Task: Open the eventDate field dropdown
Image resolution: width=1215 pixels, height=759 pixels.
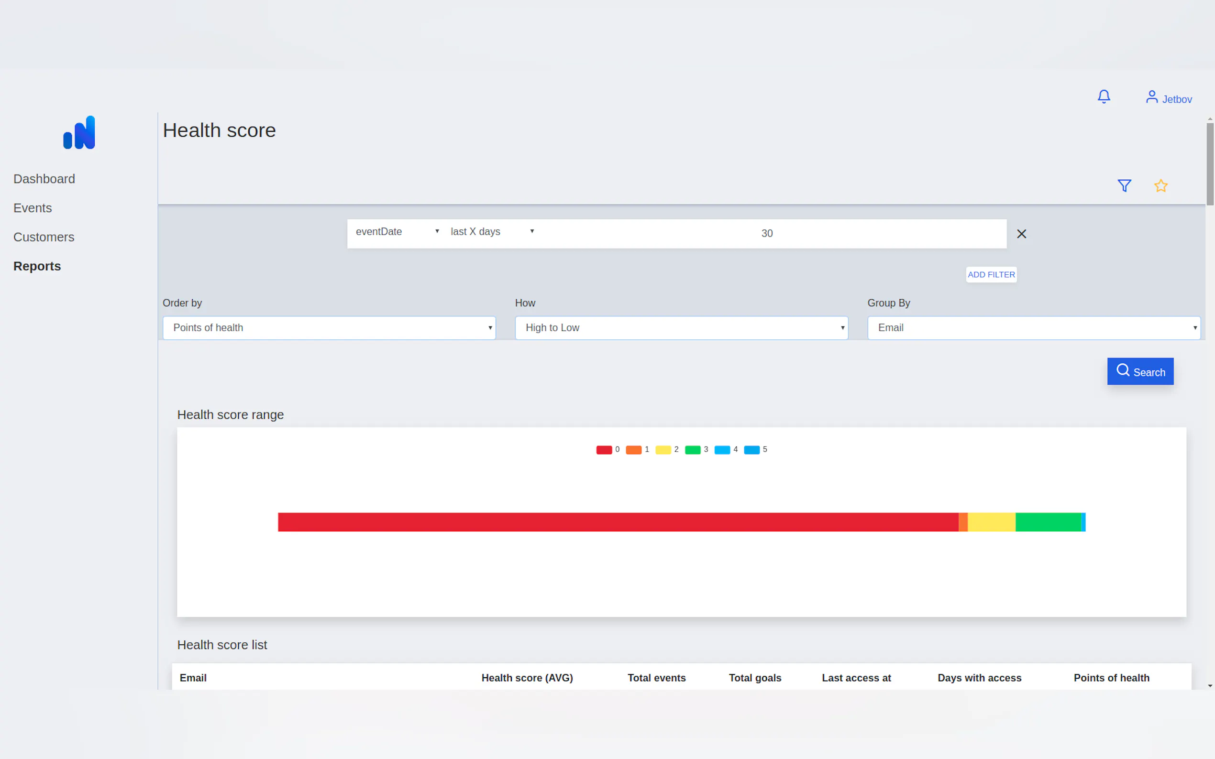Action: click(x=397, y=232)
